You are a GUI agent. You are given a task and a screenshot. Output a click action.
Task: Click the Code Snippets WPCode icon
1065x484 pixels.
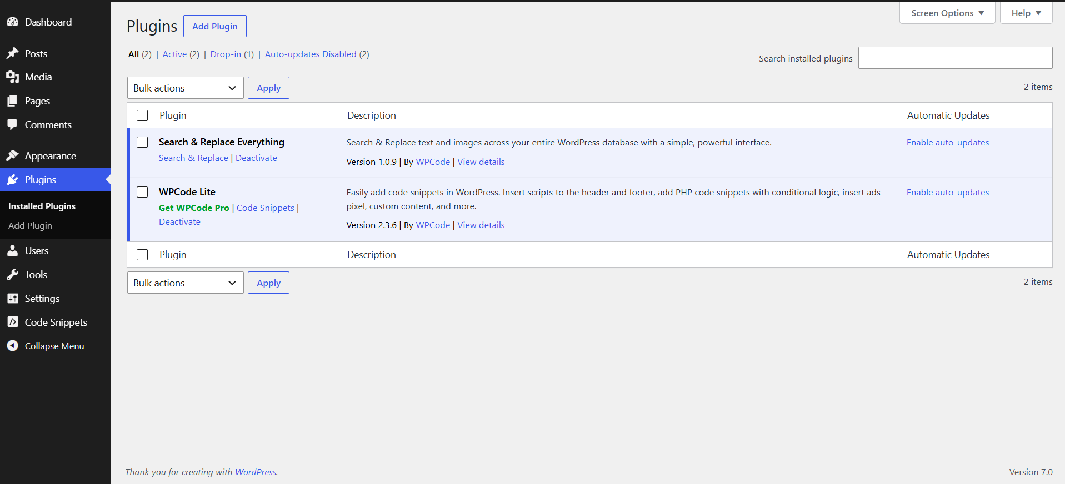12,322
